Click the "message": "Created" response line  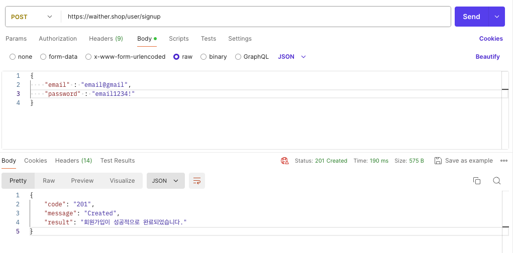(x=82, y=213)
